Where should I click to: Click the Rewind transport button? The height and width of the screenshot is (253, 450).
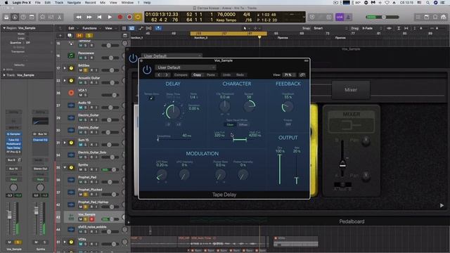(79, 17)
